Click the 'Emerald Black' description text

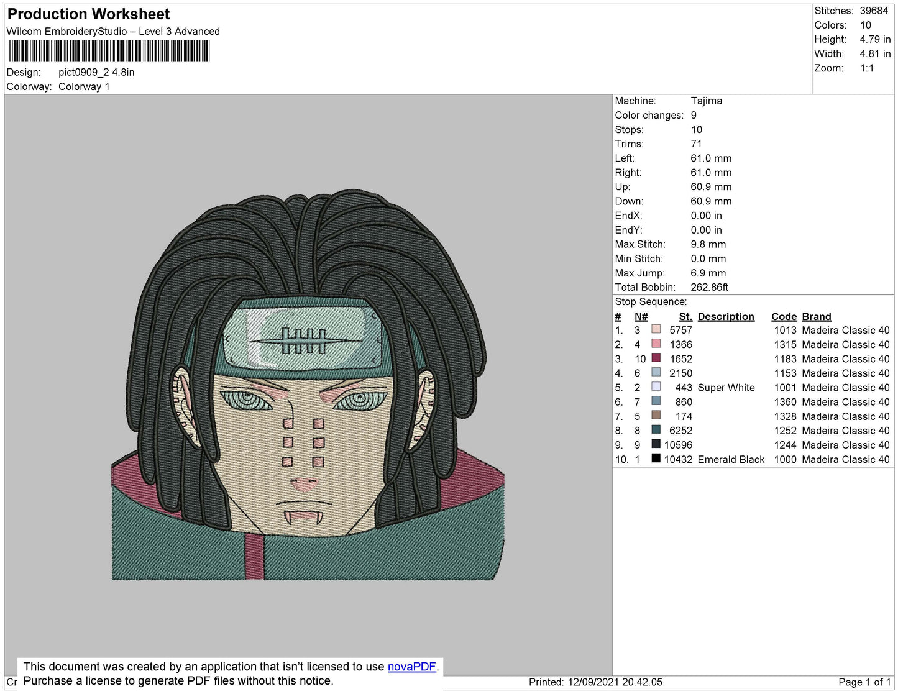[731, 459]
